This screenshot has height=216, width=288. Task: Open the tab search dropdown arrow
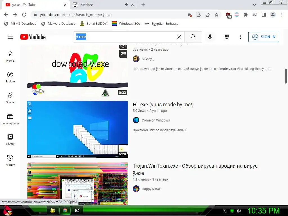pos(254,5)
